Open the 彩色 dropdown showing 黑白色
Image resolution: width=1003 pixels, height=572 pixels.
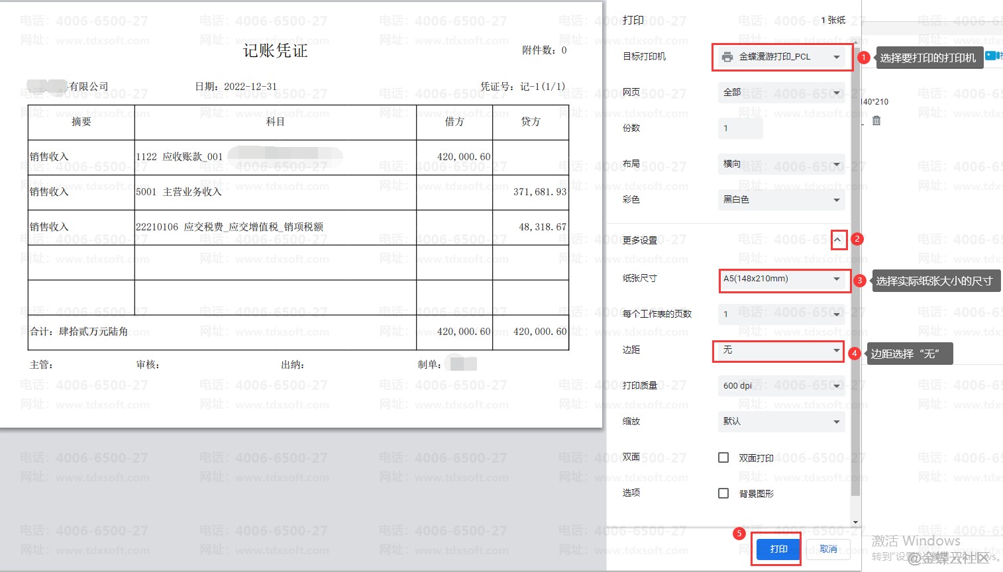pos(782,200)
